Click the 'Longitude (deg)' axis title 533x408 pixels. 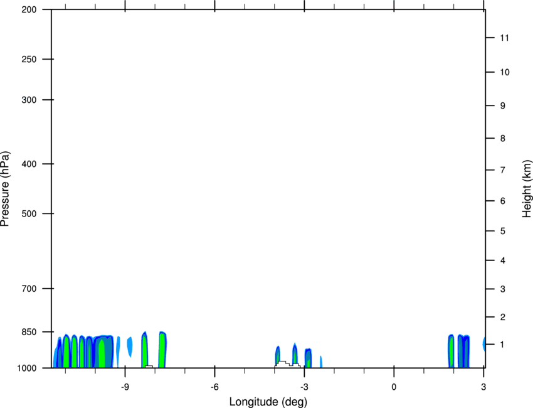click(268, 402)
